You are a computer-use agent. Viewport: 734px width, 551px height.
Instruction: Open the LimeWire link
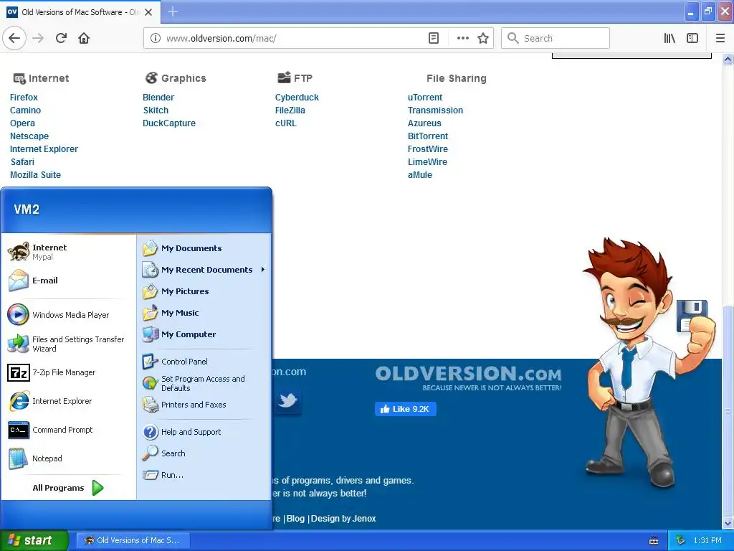pos(427,161)
